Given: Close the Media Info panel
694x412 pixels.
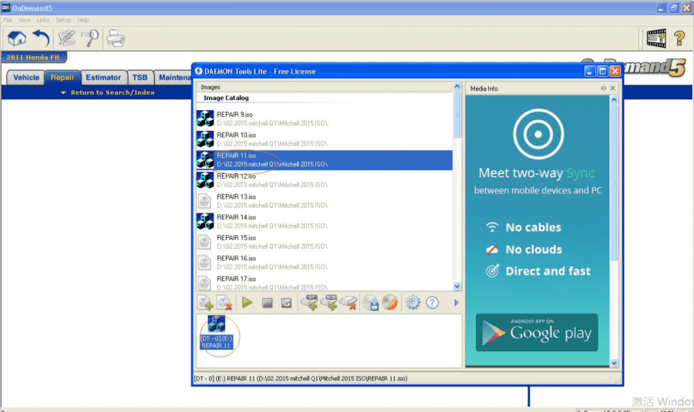Looking at the screenshot, I should pyautogui.click(x=613, y=89).
